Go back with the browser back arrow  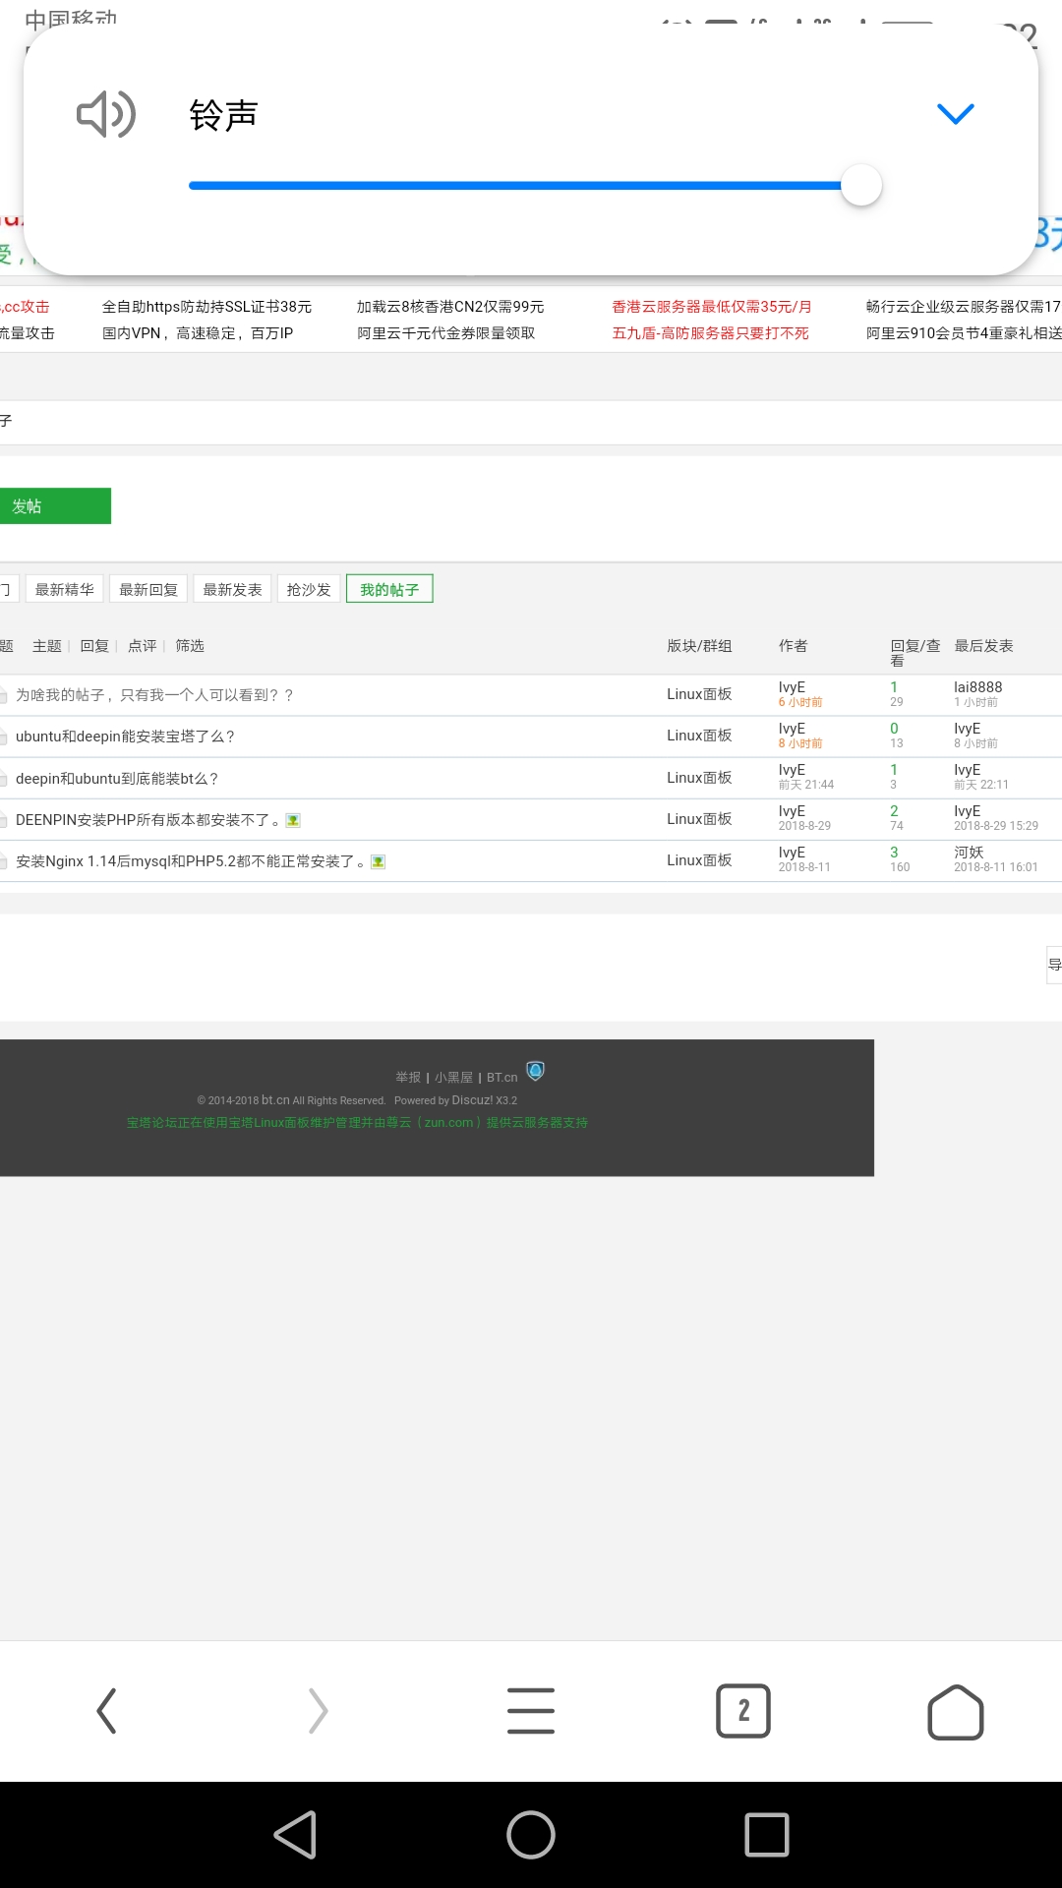pyautogui.click(x=106, y=1711)
